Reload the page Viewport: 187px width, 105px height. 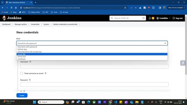click(11, 8)
